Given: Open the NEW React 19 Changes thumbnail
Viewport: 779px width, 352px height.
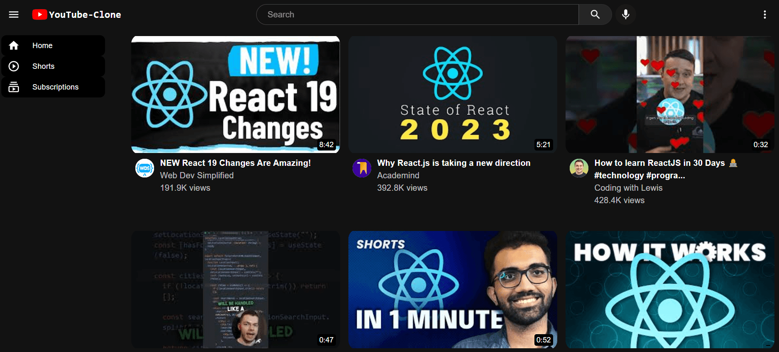Looking at the screenshot, I should [235, 95].
